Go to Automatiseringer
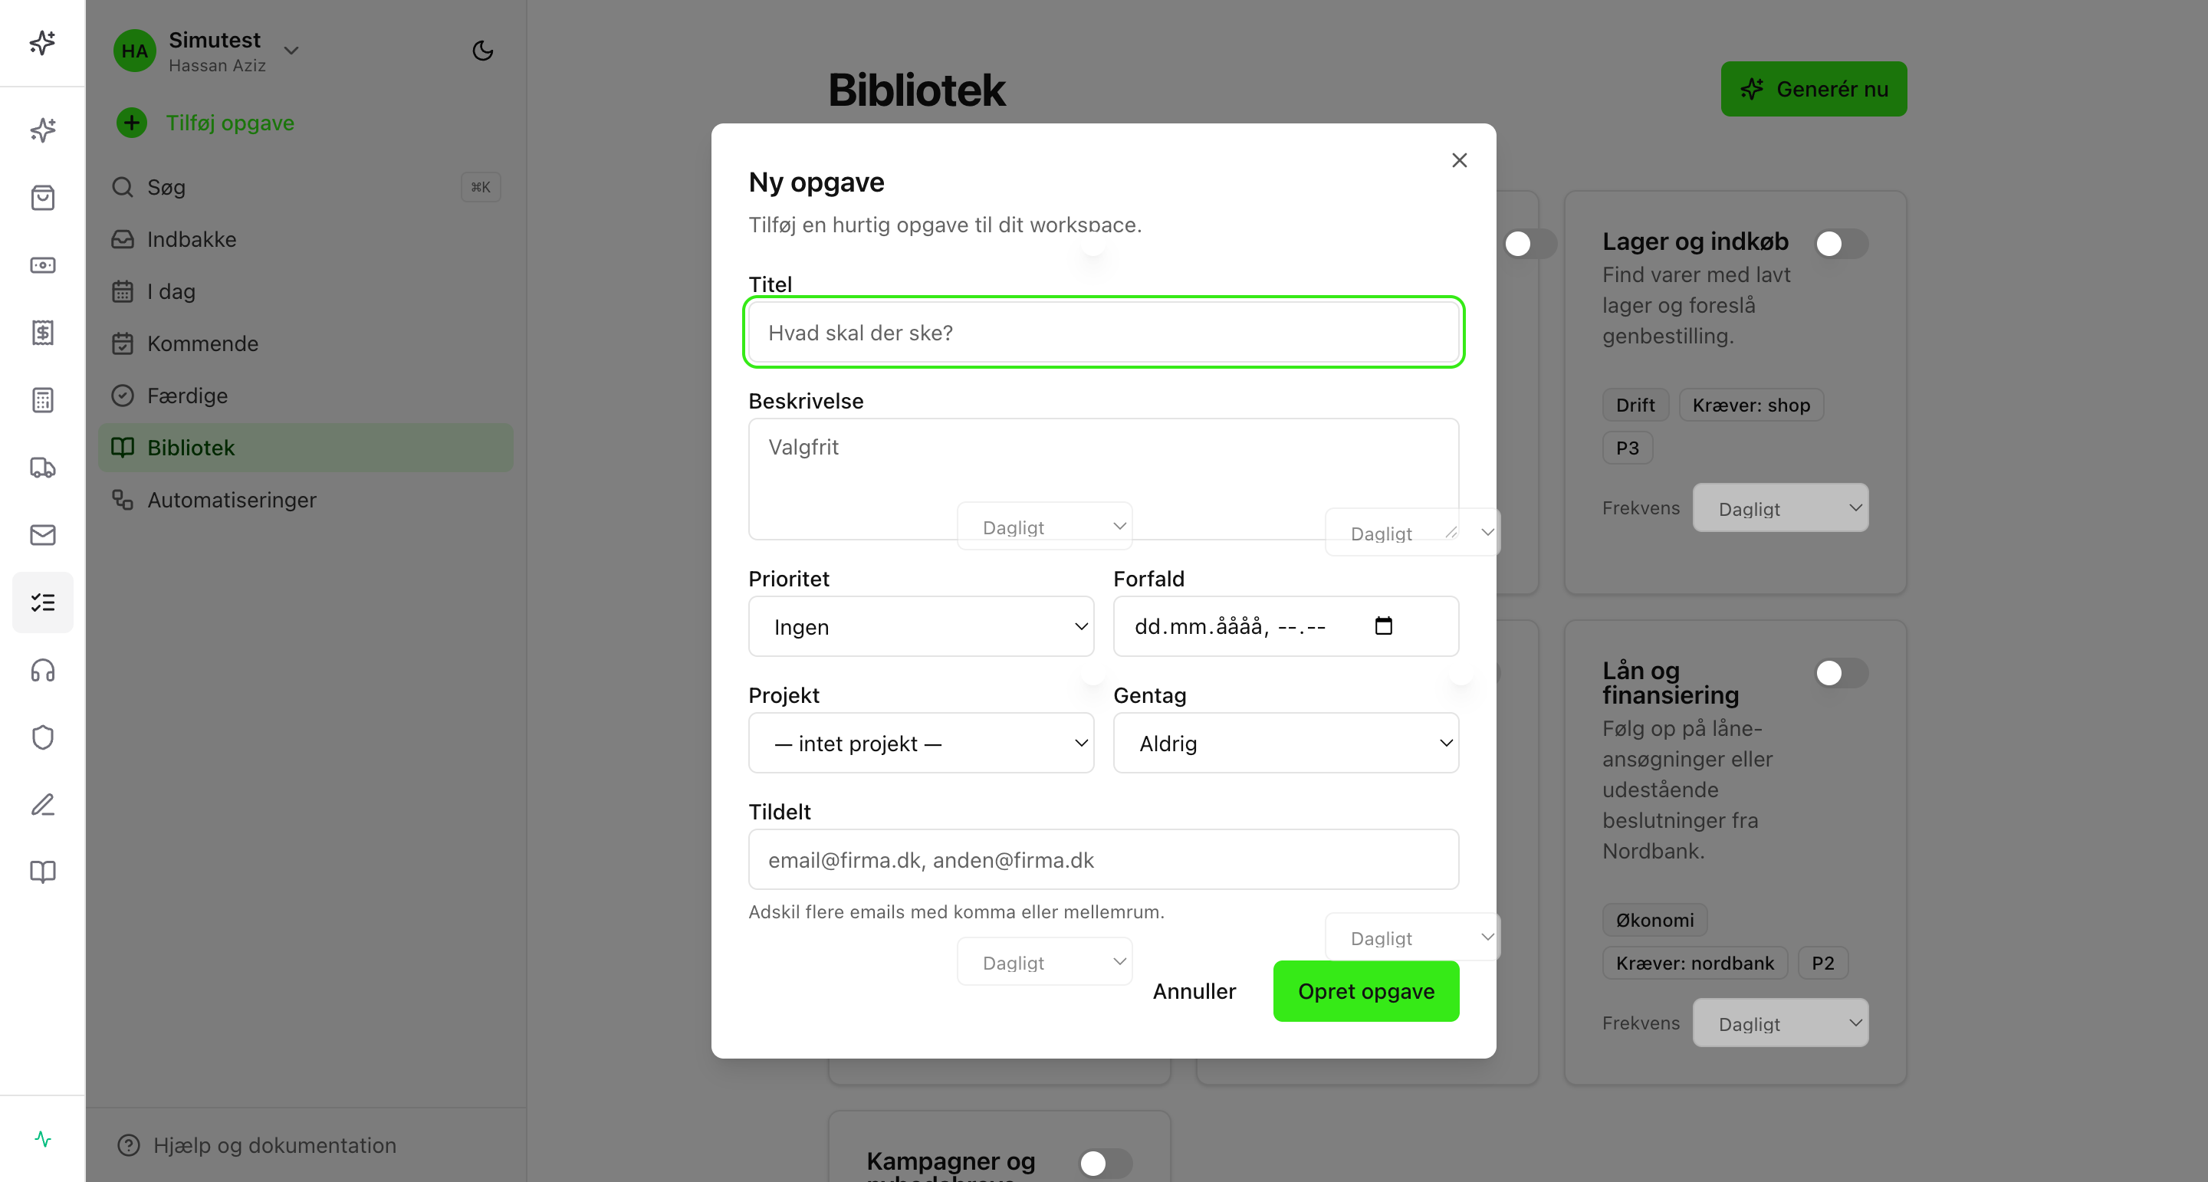Image resolution: width=2208 pixels, height=1182 pixels. coord(305,500)
